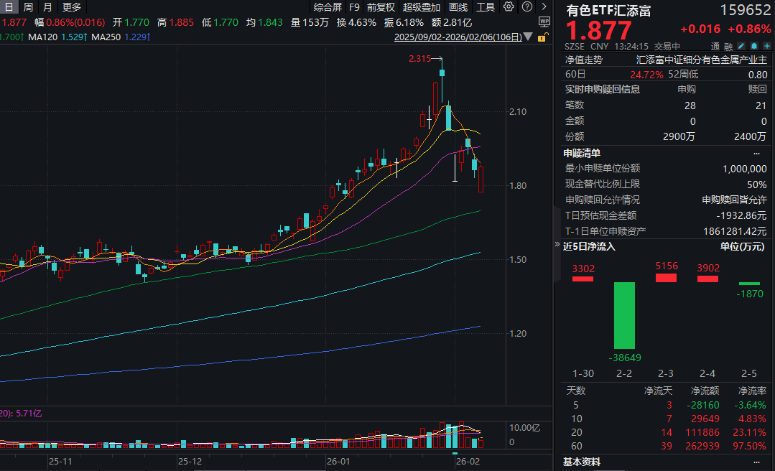Add the ETF using the plus icon
This screenshot has height=471, width=775.
[x=766, y=46]
